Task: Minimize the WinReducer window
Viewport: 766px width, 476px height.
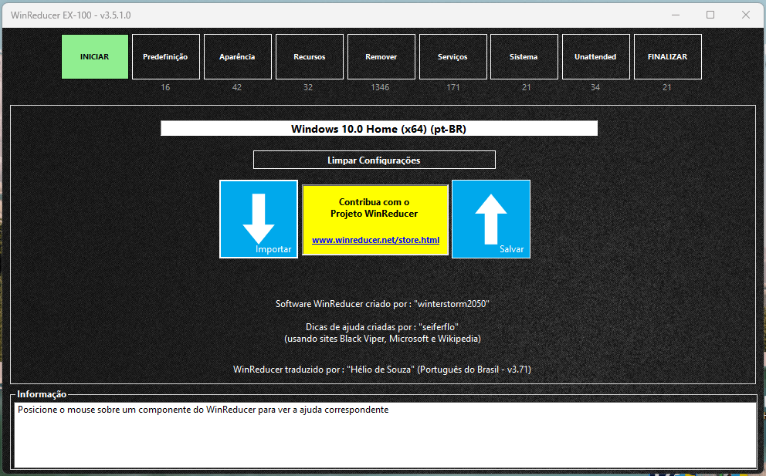Action: click(676, 15)
